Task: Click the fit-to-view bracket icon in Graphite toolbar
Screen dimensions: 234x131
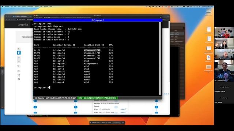Action: tap(19, 71)
